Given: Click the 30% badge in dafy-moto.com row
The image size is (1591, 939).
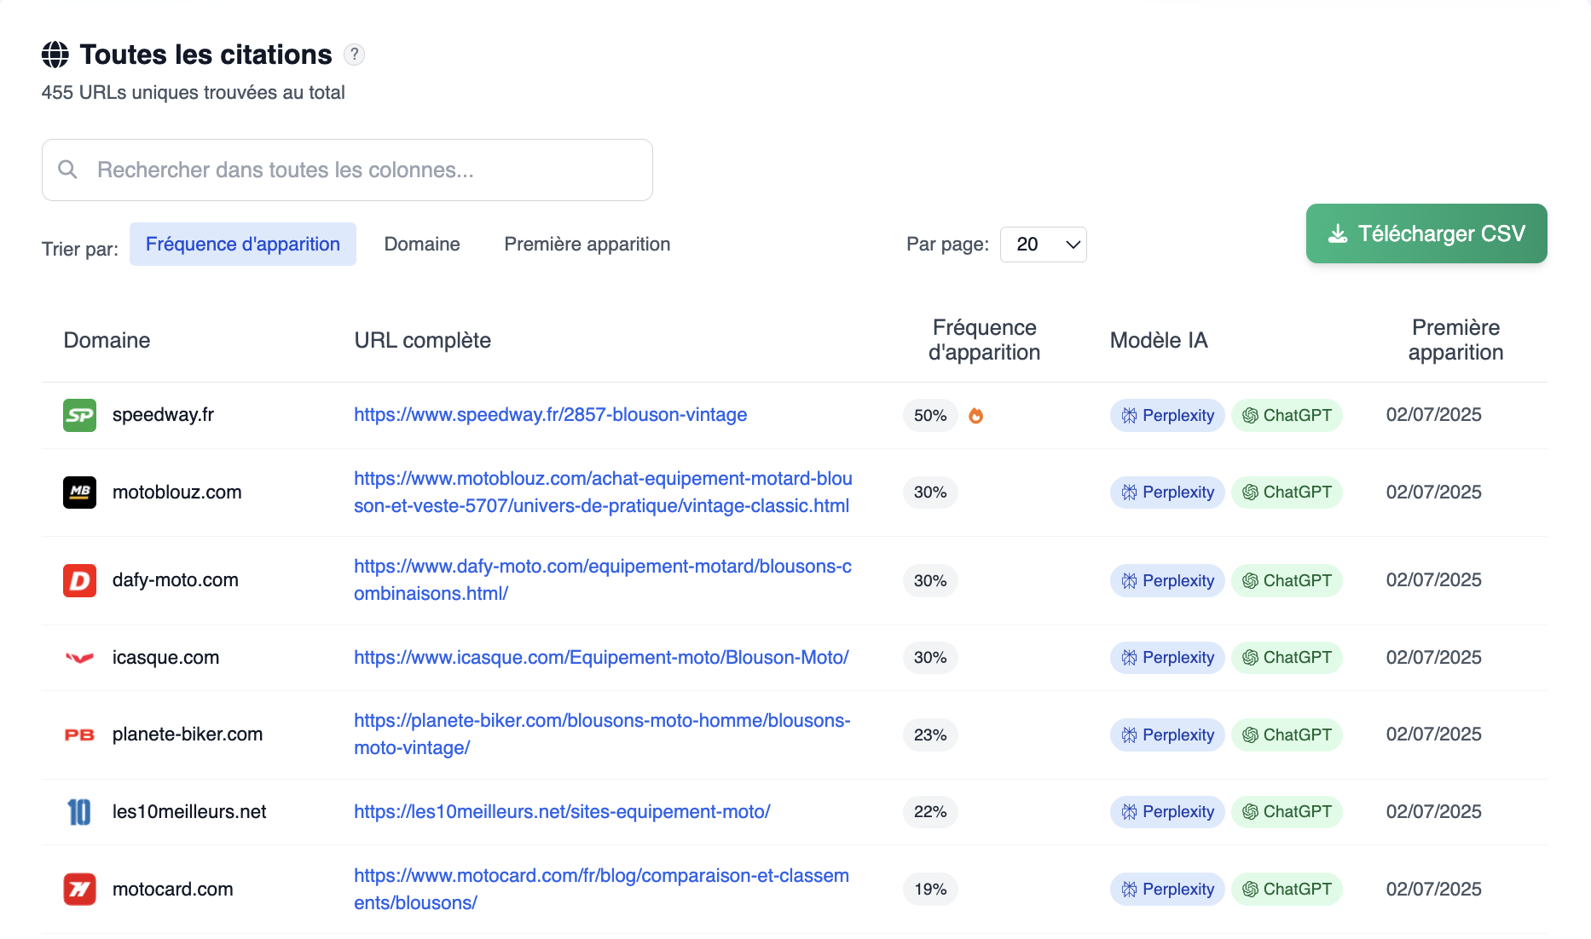Looking at the screenshot, I should coord(930,581).
